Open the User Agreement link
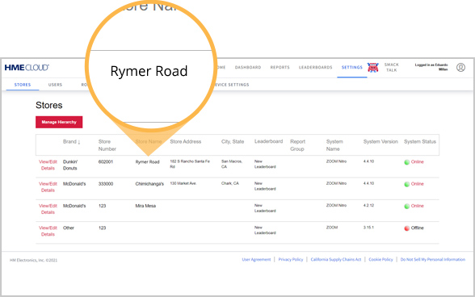This screenshot has height=297, width=475. click(256, 259)
